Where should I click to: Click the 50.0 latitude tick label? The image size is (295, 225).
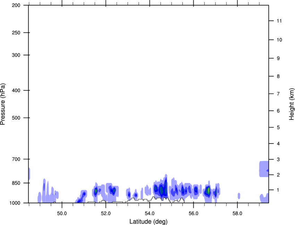(62, 214)
